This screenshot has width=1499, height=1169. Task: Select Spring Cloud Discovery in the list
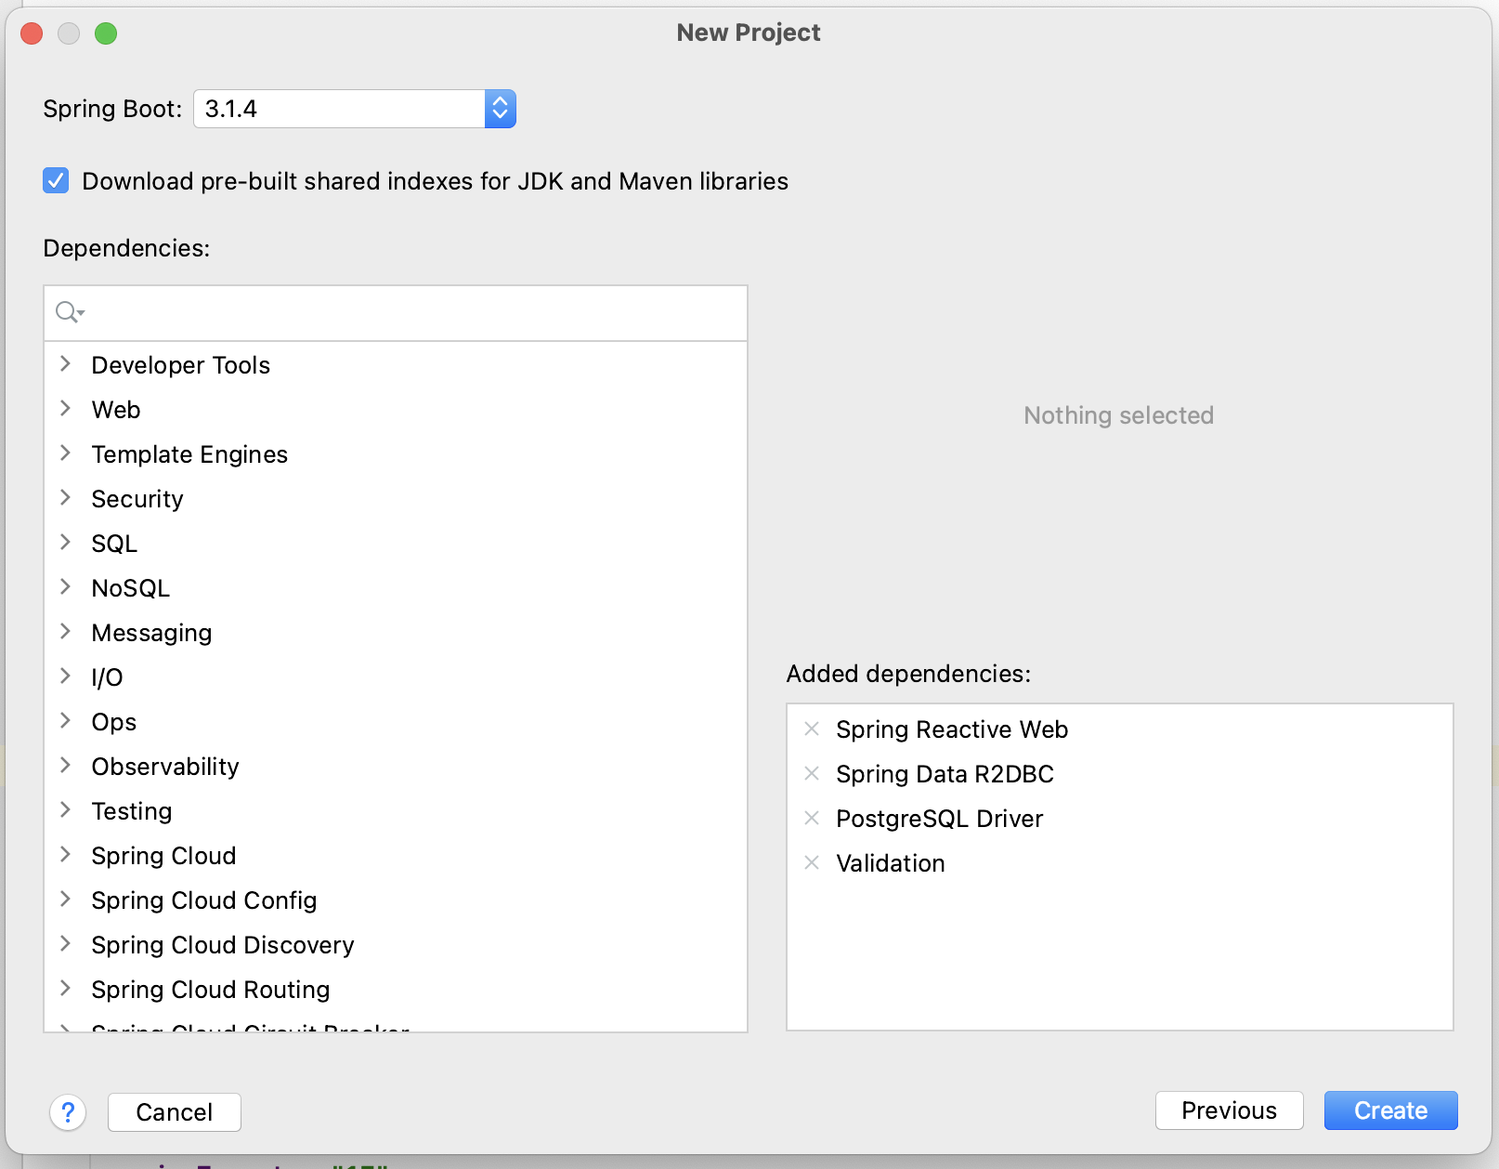pyautogui.click(x=223, y=945)
